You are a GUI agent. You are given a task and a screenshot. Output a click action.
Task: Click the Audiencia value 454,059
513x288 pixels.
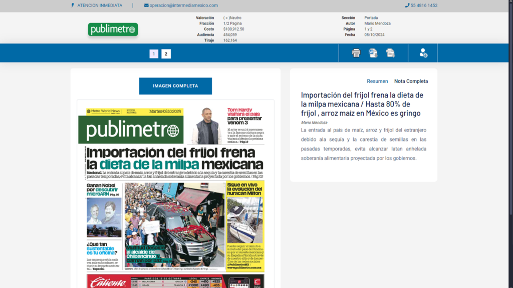click(x=230, y=34)
